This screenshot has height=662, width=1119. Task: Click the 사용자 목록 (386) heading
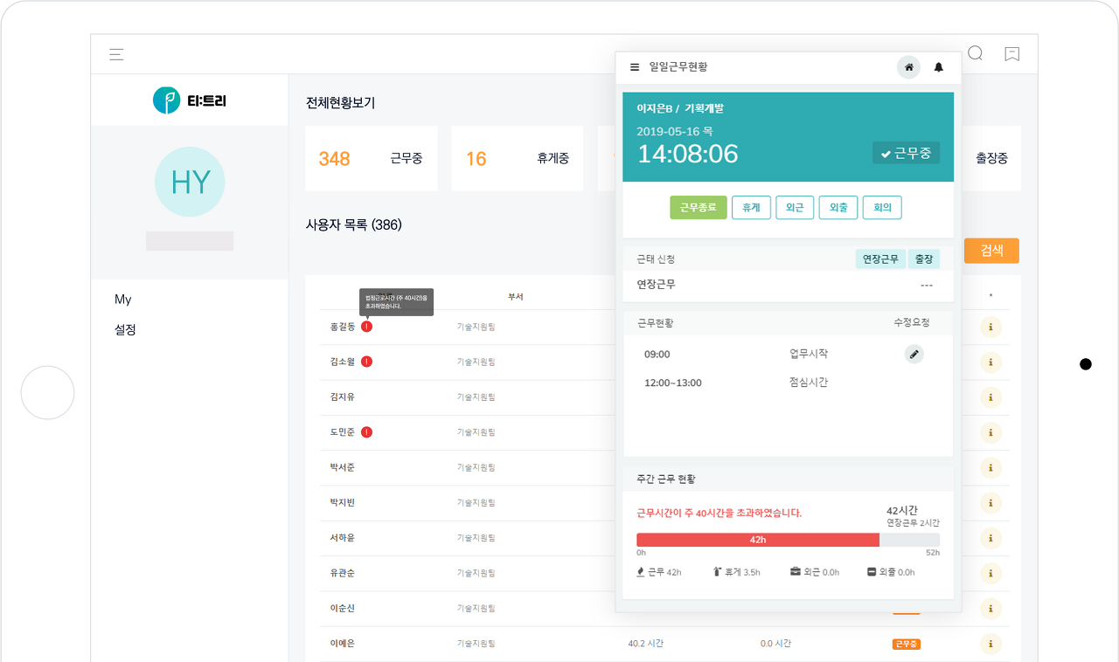pos(354,225)
